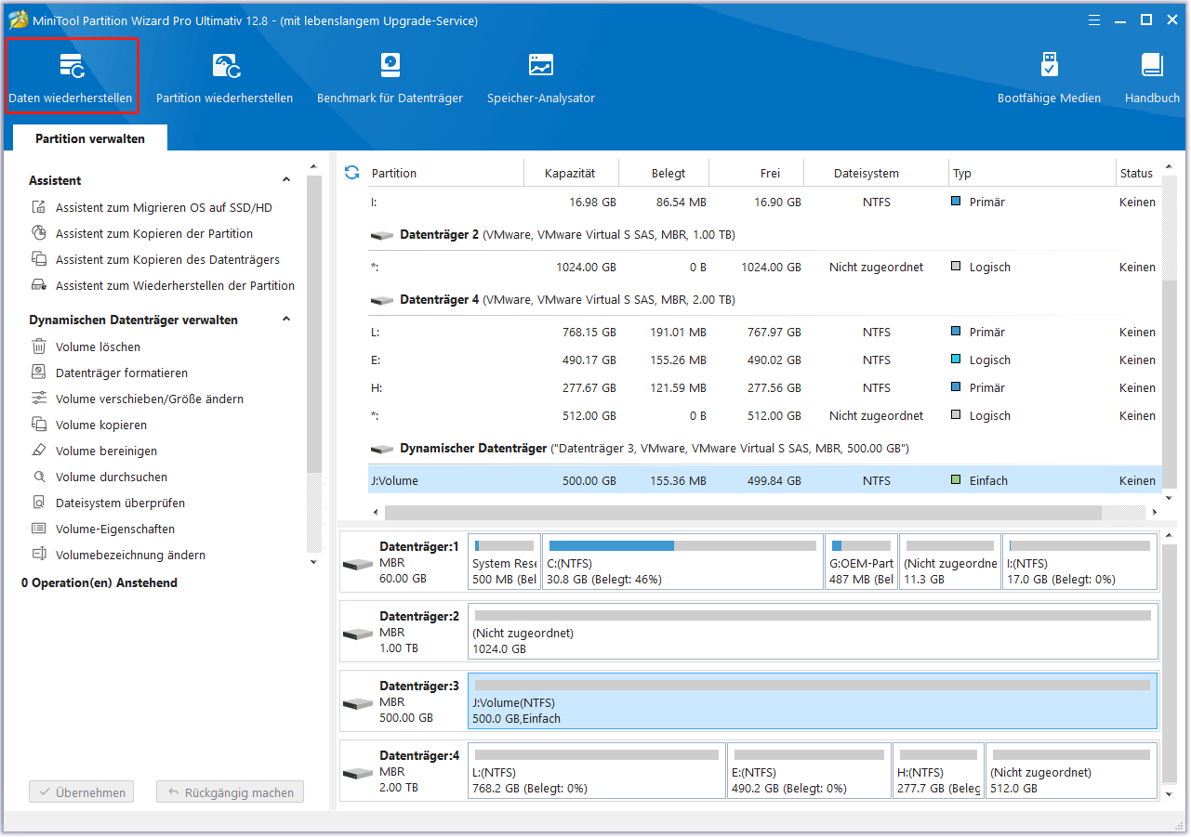The height and width of the screenshot is (837, 1191).
Task: Select Datenträger:2 disk icon in disk map
Action: tap(358, 632)
